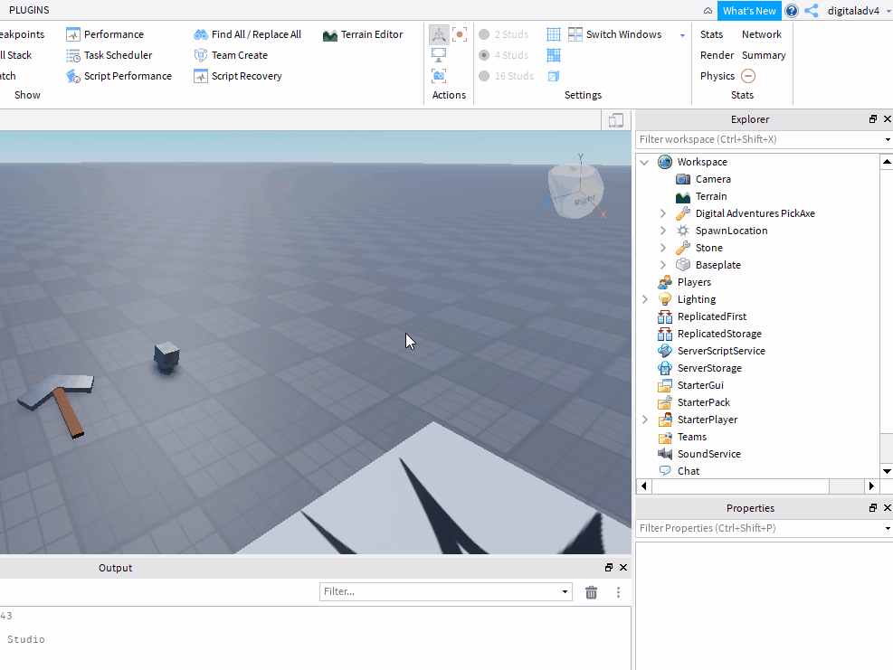This screenshot has height=670, width=893.
Task: Select the 16 Studs radio button
Action: [x=484, y=76]
